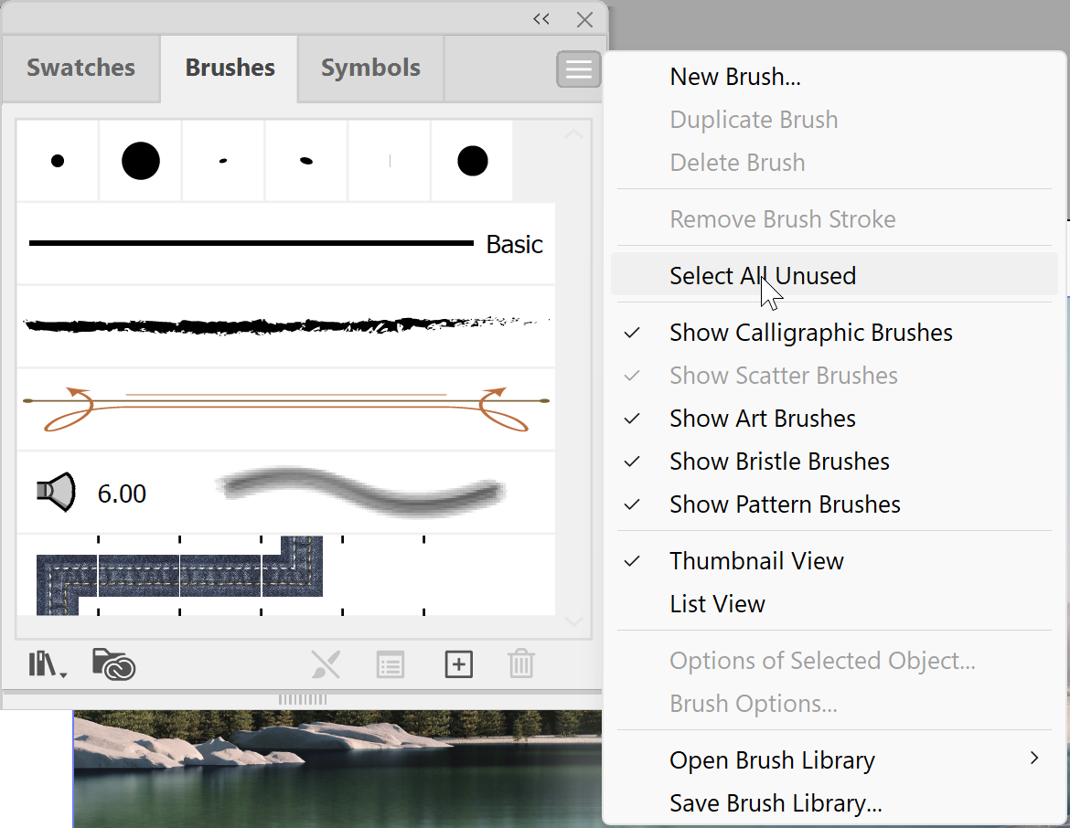Select the smallest round calligraphic brush
The height and width of the screenshot is (828, 1070).
(58, 161)
